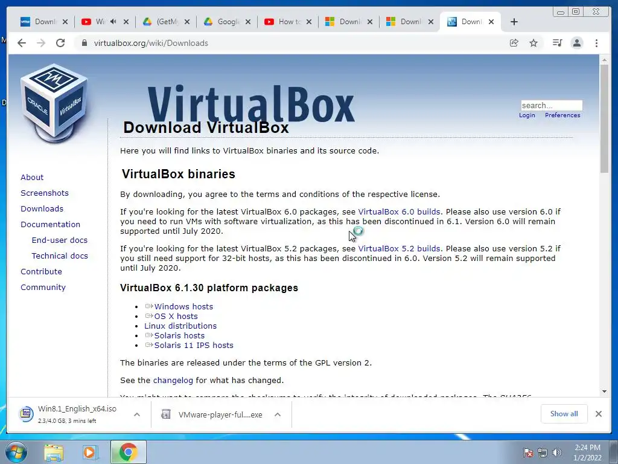Click the volume speaker tray icon
The width and height of the screenshot is (618, 464).
click(556, 453)
